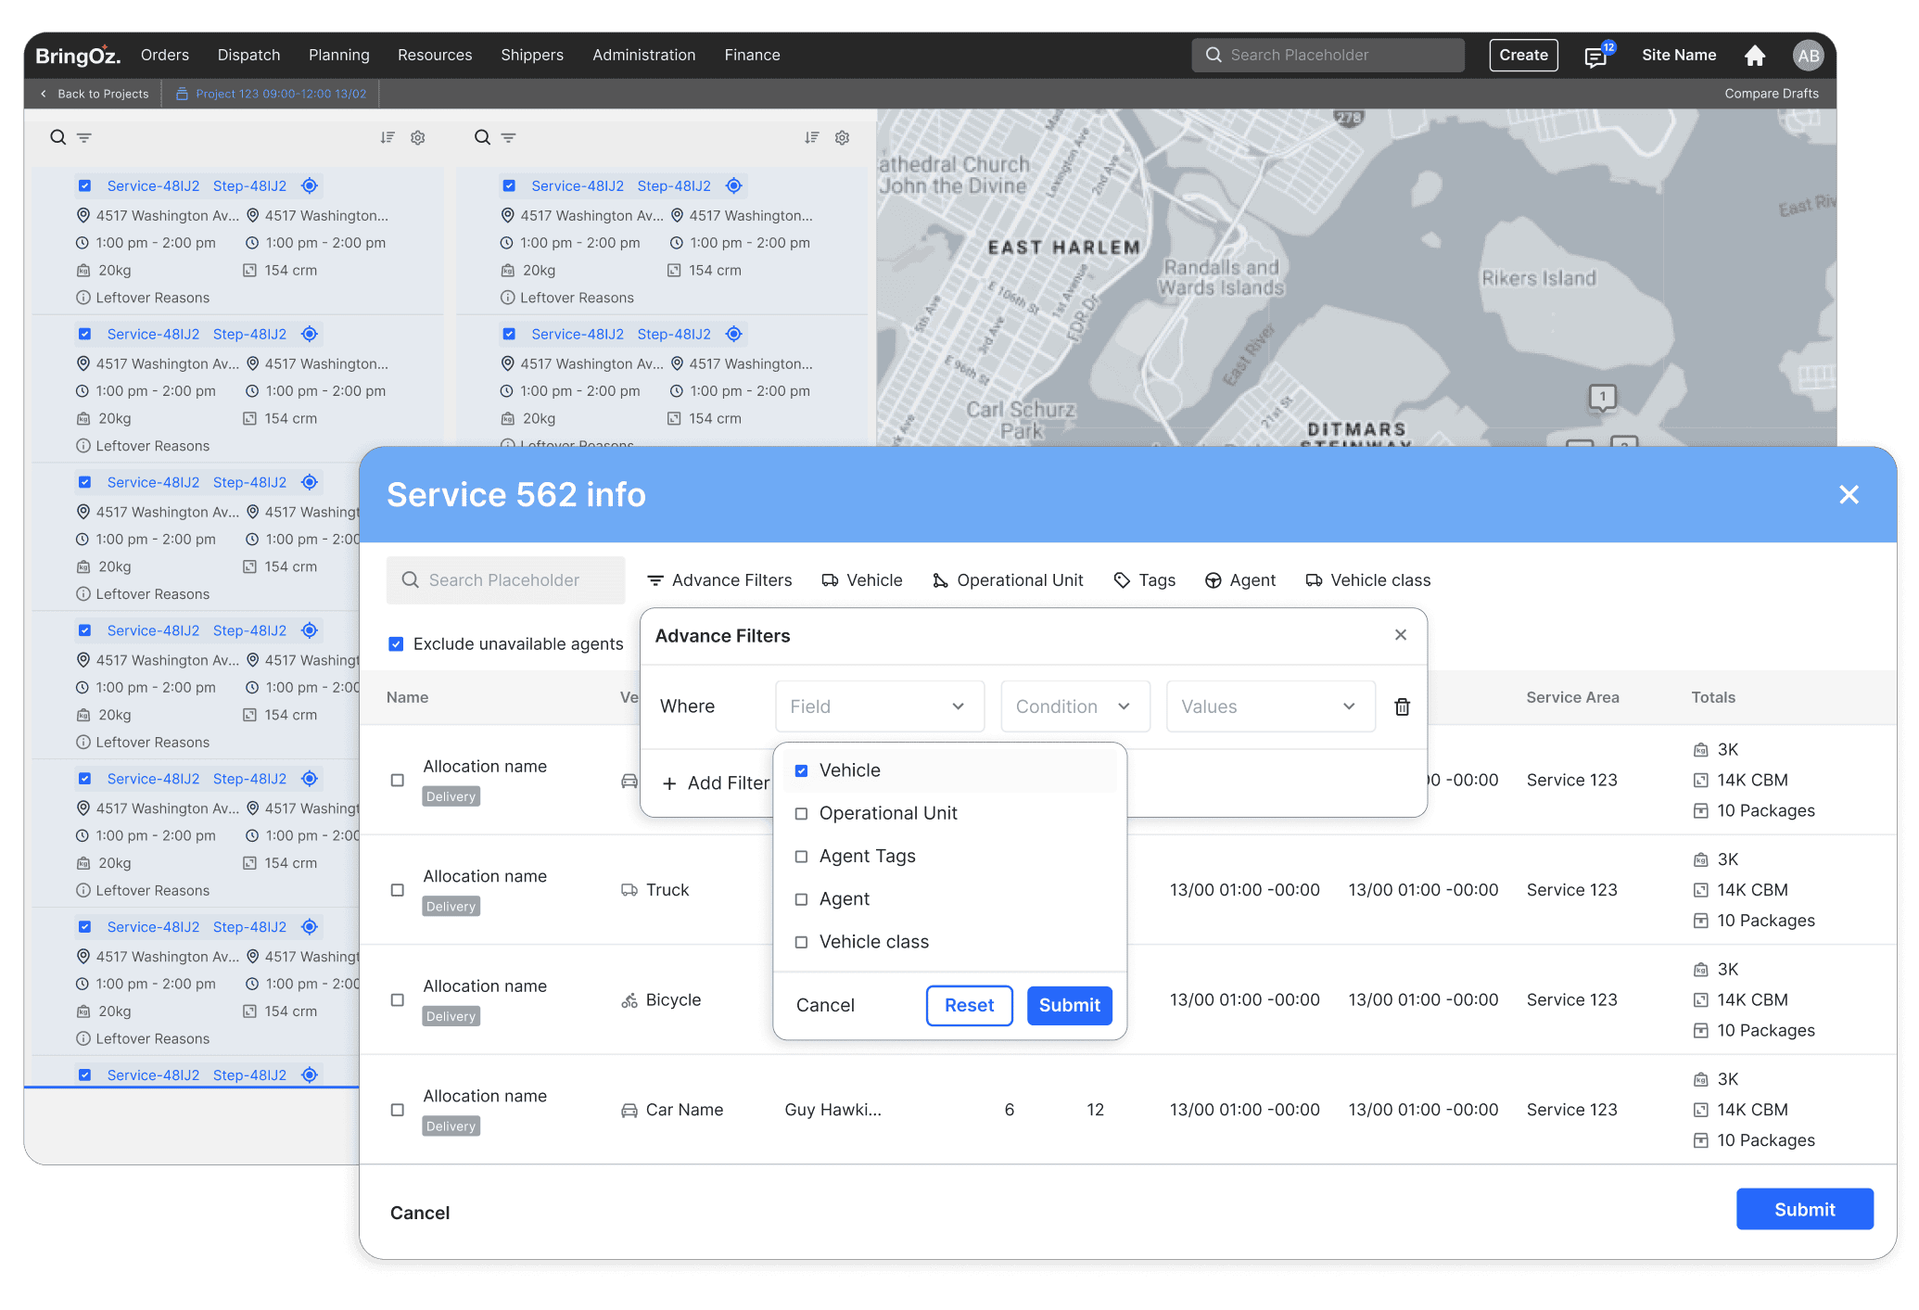
Task: Click the sort icon in the first list panel
Action: coord(388,137)
